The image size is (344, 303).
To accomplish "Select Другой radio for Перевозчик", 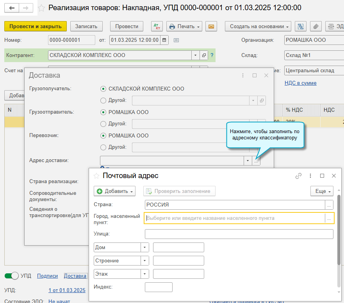I will click(103, 147).
